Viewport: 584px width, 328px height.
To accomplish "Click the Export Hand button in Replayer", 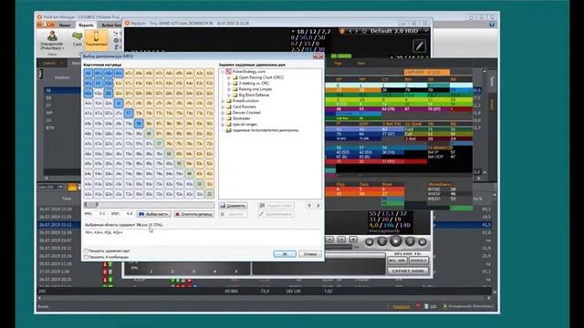I will tap(408, 272).
